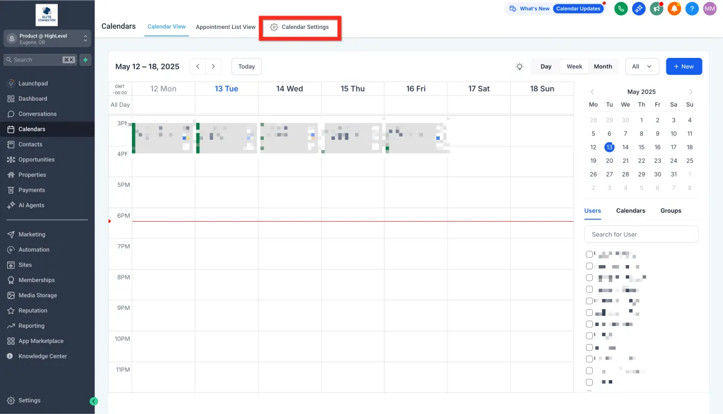723x414 pixels.
Task: Check the first user checkbox in list
Action: [589, 254]
